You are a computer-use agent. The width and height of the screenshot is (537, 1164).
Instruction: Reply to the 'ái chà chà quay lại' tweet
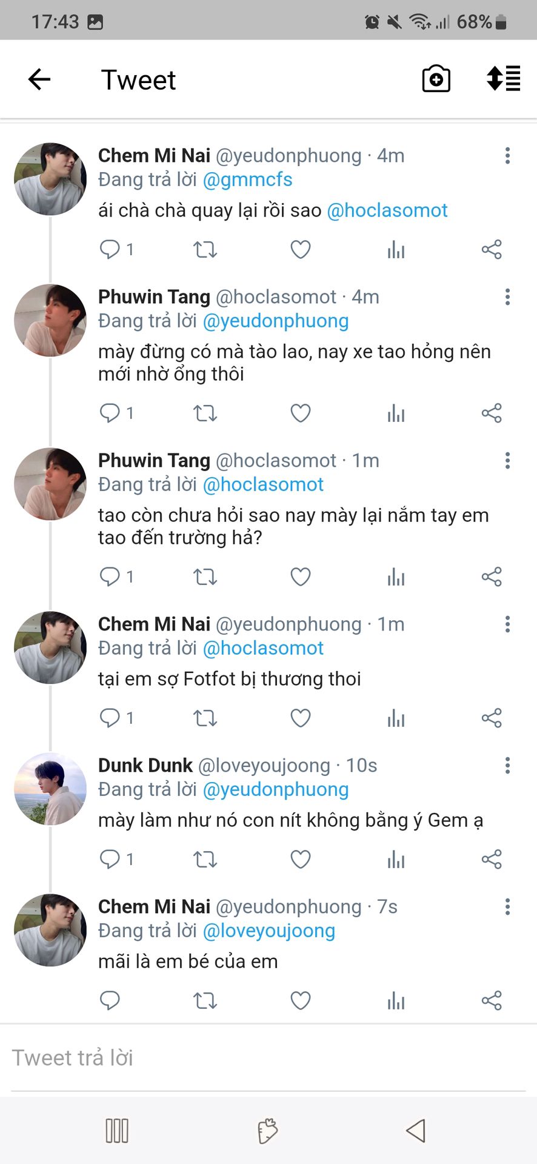110,249
